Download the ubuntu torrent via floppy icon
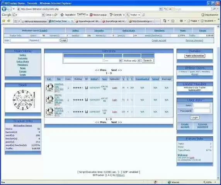The height and width of the screenshot is (185, 221). pos(87,100)
